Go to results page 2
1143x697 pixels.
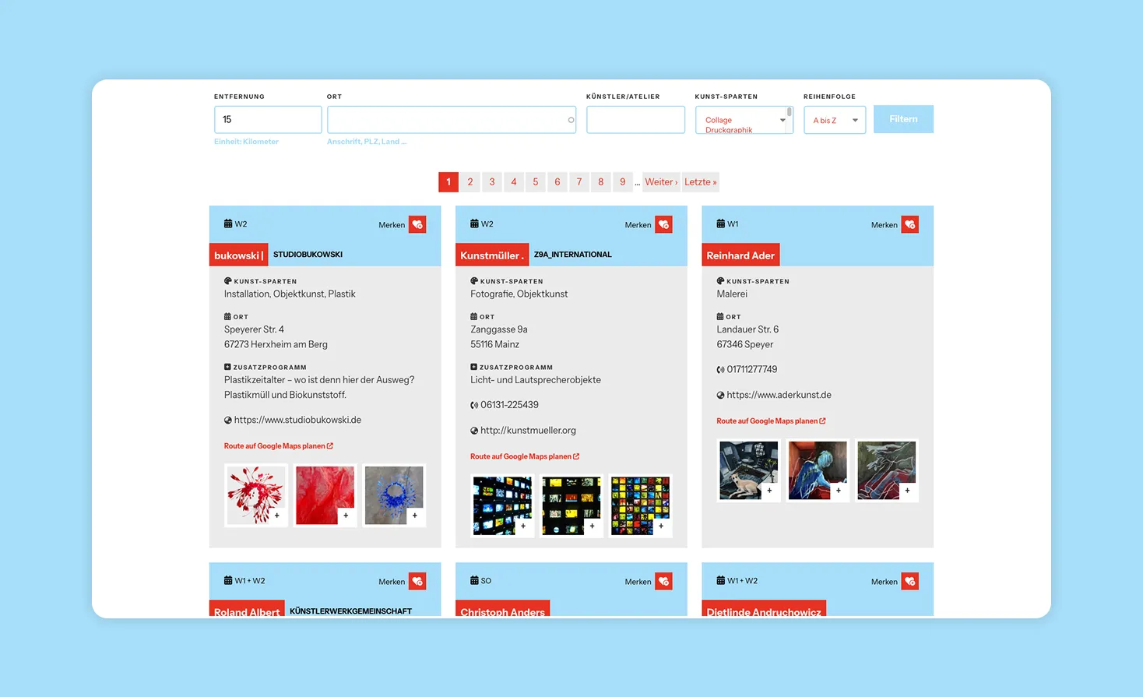[x=470, y=182]
